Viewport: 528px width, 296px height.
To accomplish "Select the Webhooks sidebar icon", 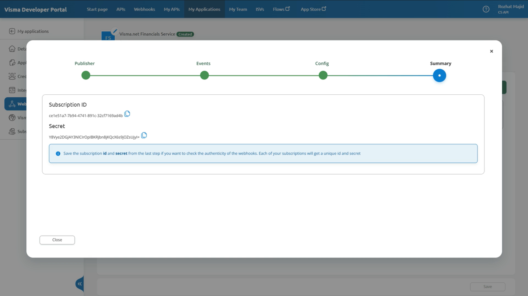I will 12,104.
